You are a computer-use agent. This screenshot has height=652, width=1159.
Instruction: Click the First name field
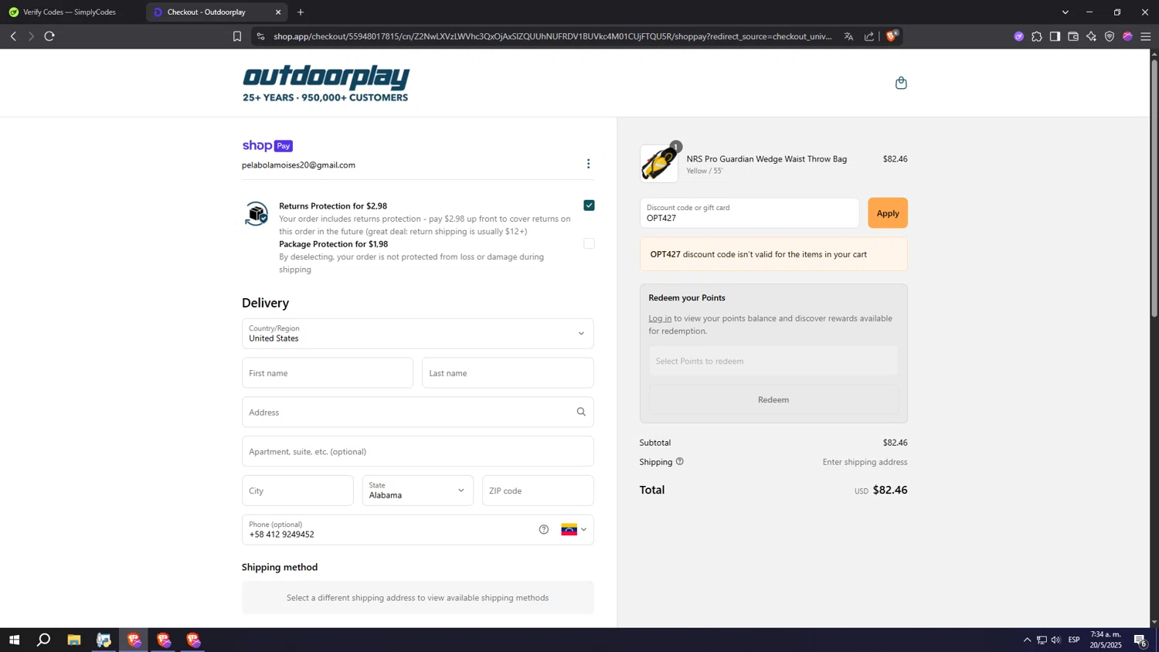(328, 373)
